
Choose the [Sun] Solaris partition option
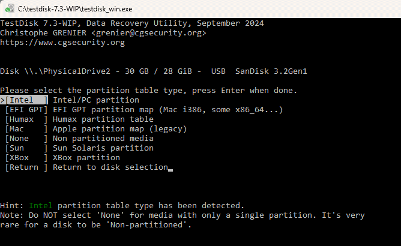pyautogui.click(x=26, y=148)
